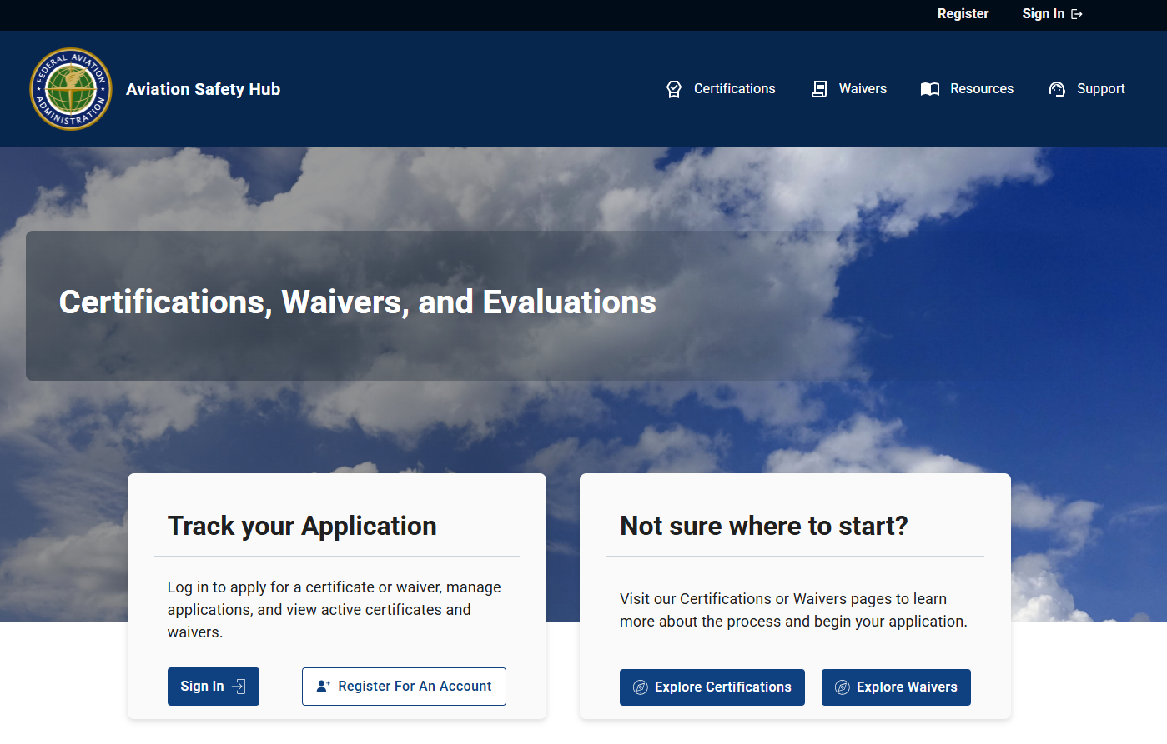Select the Explore Waivers button
This screenshot has width=1167, height=744.
896,687
